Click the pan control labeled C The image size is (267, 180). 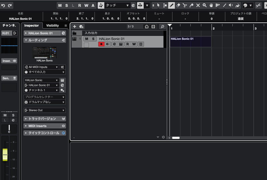pyautogui.click(x=9, y=129)
